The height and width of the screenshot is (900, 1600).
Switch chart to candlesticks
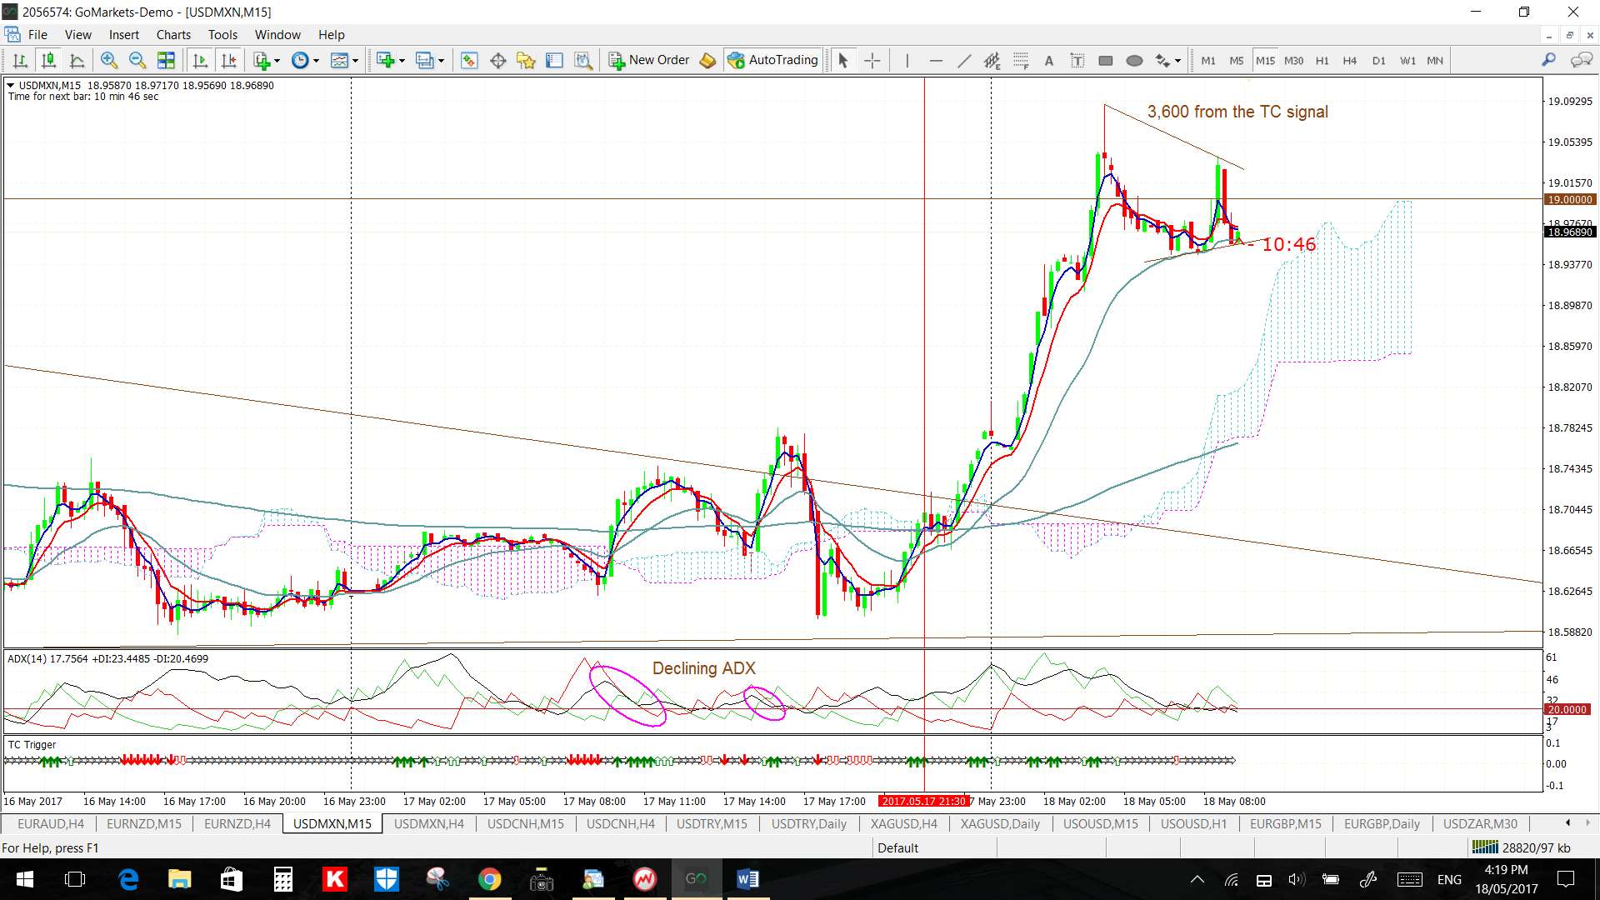click(49, 60)
